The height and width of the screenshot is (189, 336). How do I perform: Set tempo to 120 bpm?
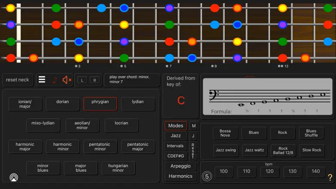270,171
